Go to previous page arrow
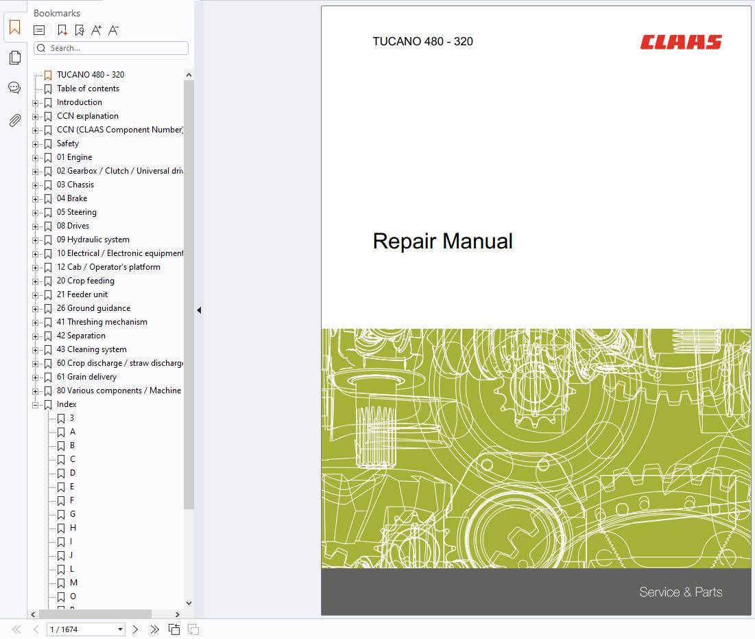 (x=36, y=629)
